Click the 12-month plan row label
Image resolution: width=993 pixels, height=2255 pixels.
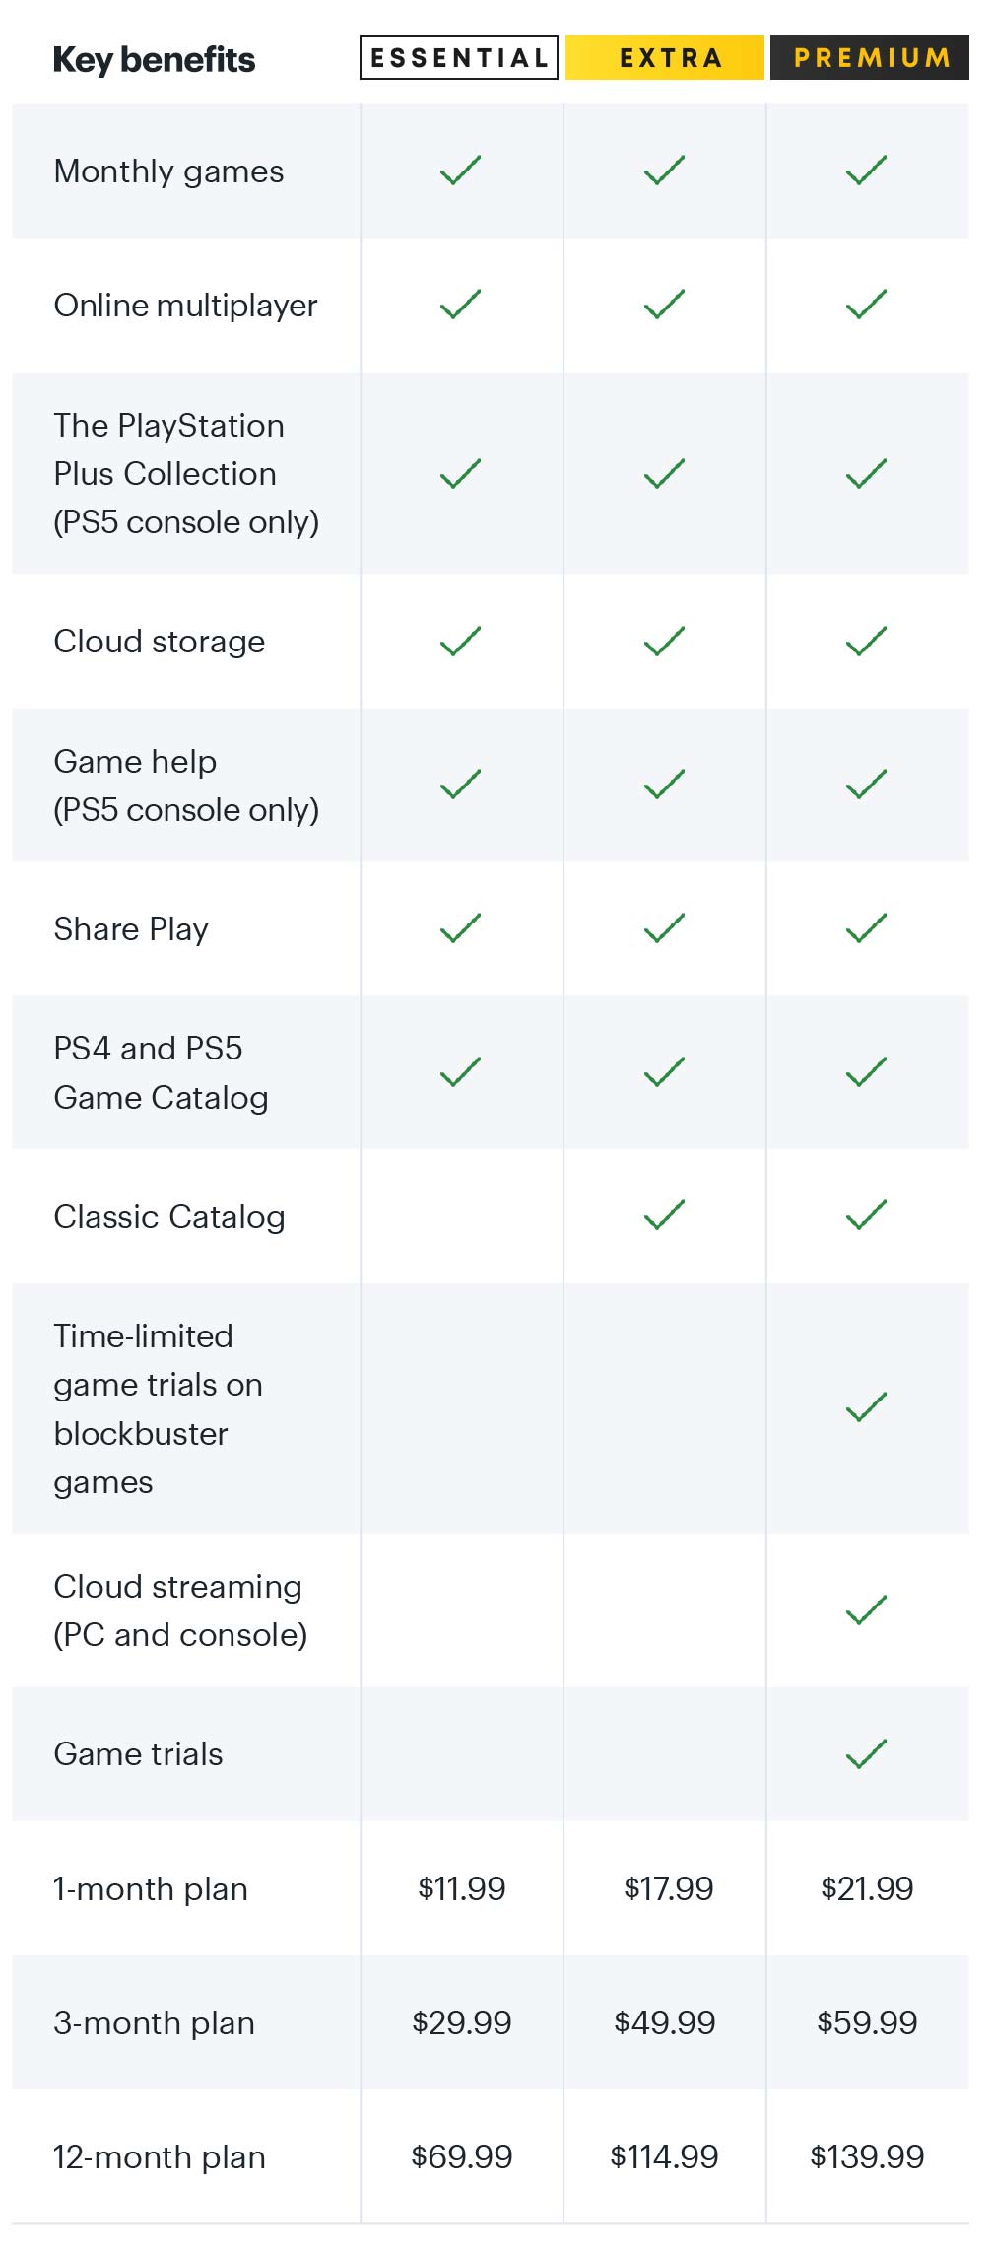tap(160, 2157)
